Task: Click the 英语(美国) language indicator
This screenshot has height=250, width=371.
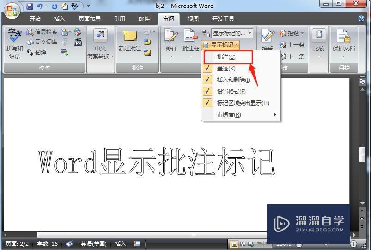Action: (x=93, y=244)
